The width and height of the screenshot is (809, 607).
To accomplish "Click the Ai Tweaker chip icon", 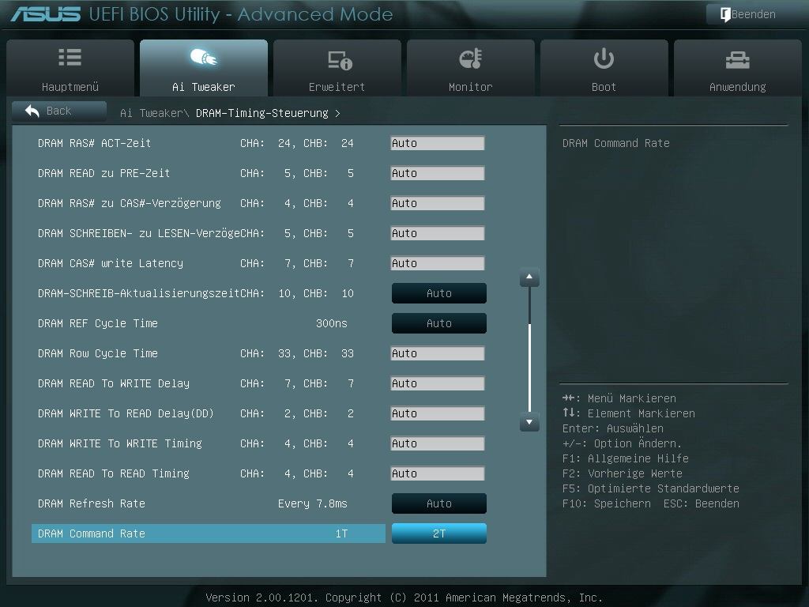I will (203, 57).
